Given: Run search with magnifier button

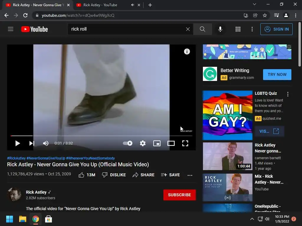Looking at the screenshot, I should click(x=202, y=29).
